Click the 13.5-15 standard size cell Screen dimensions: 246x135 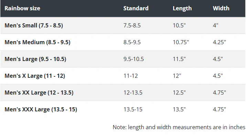(133, 109)
